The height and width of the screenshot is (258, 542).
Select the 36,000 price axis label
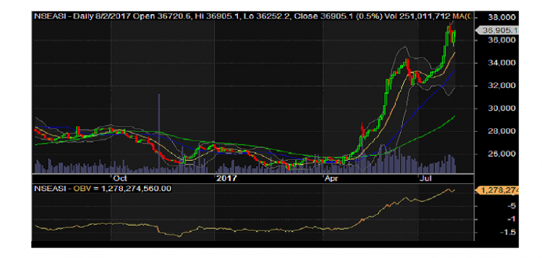click(x=501, y=39)
